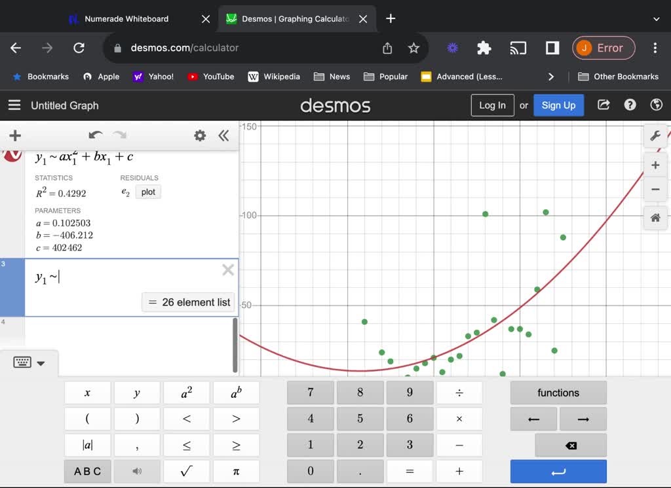The height and width of the screenshot is (488, 671).
Task: Switch to Numerade Whiteboard tab
Action: [x=126, y=19]
